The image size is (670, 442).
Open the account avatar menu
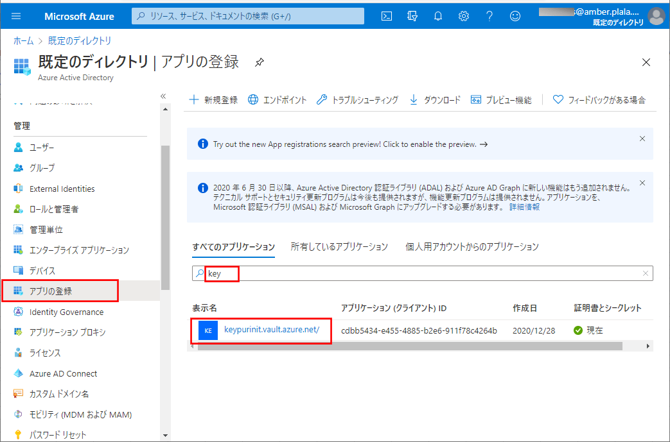[656, 16]
